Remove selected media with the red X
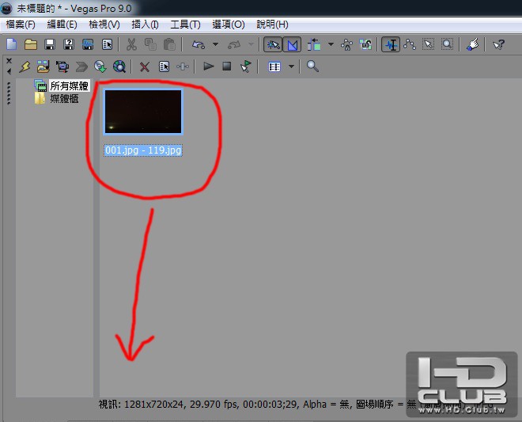 145,67
